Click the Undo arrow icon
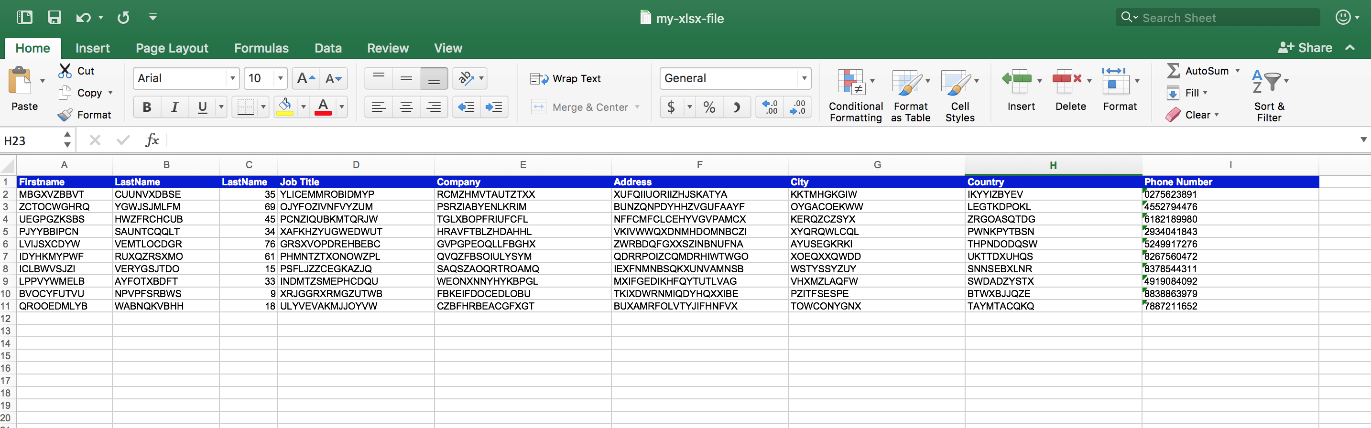Image resolution: width=1371 pixels, height=428 pixels. [x=83, y=18]
